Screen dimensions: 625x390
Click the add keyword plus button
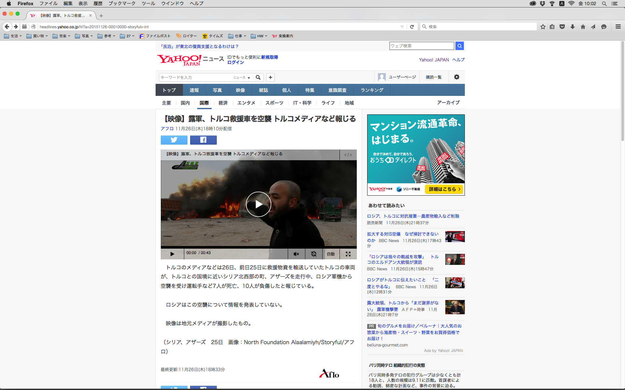(271, 77)
